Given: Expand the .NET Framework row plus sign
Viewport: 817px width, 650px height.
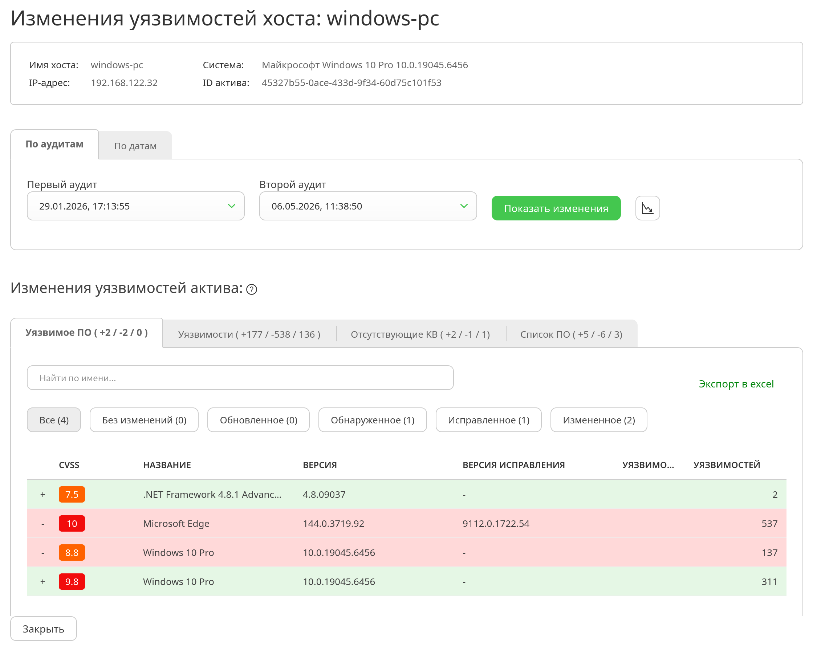Looking at the screenshot, I should (43, 494).
